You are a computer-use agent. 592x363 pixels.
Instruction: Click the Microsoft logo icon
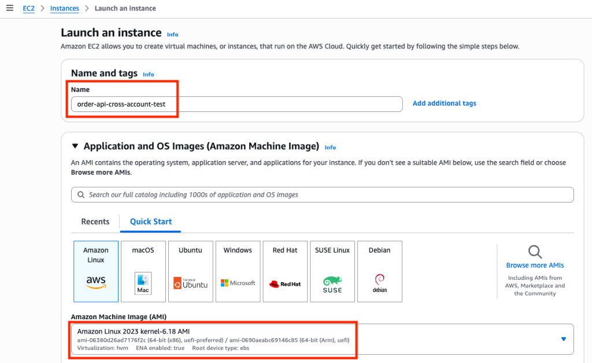coord(238,283)
